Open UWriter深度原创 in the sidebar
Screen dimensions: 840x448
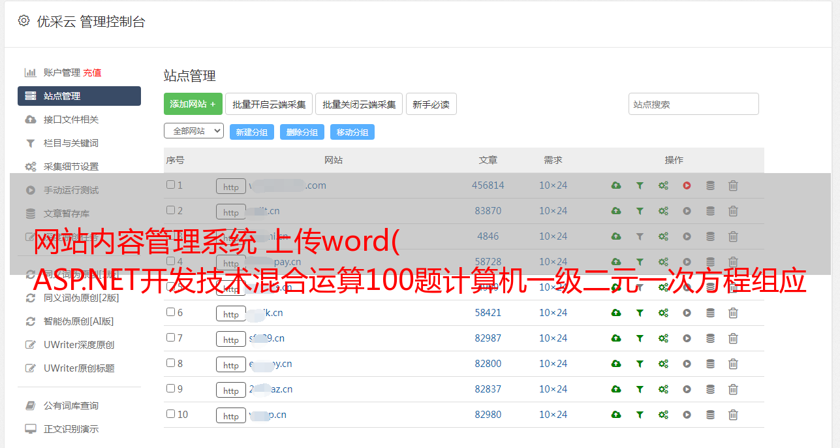click(x=79, y=345)
